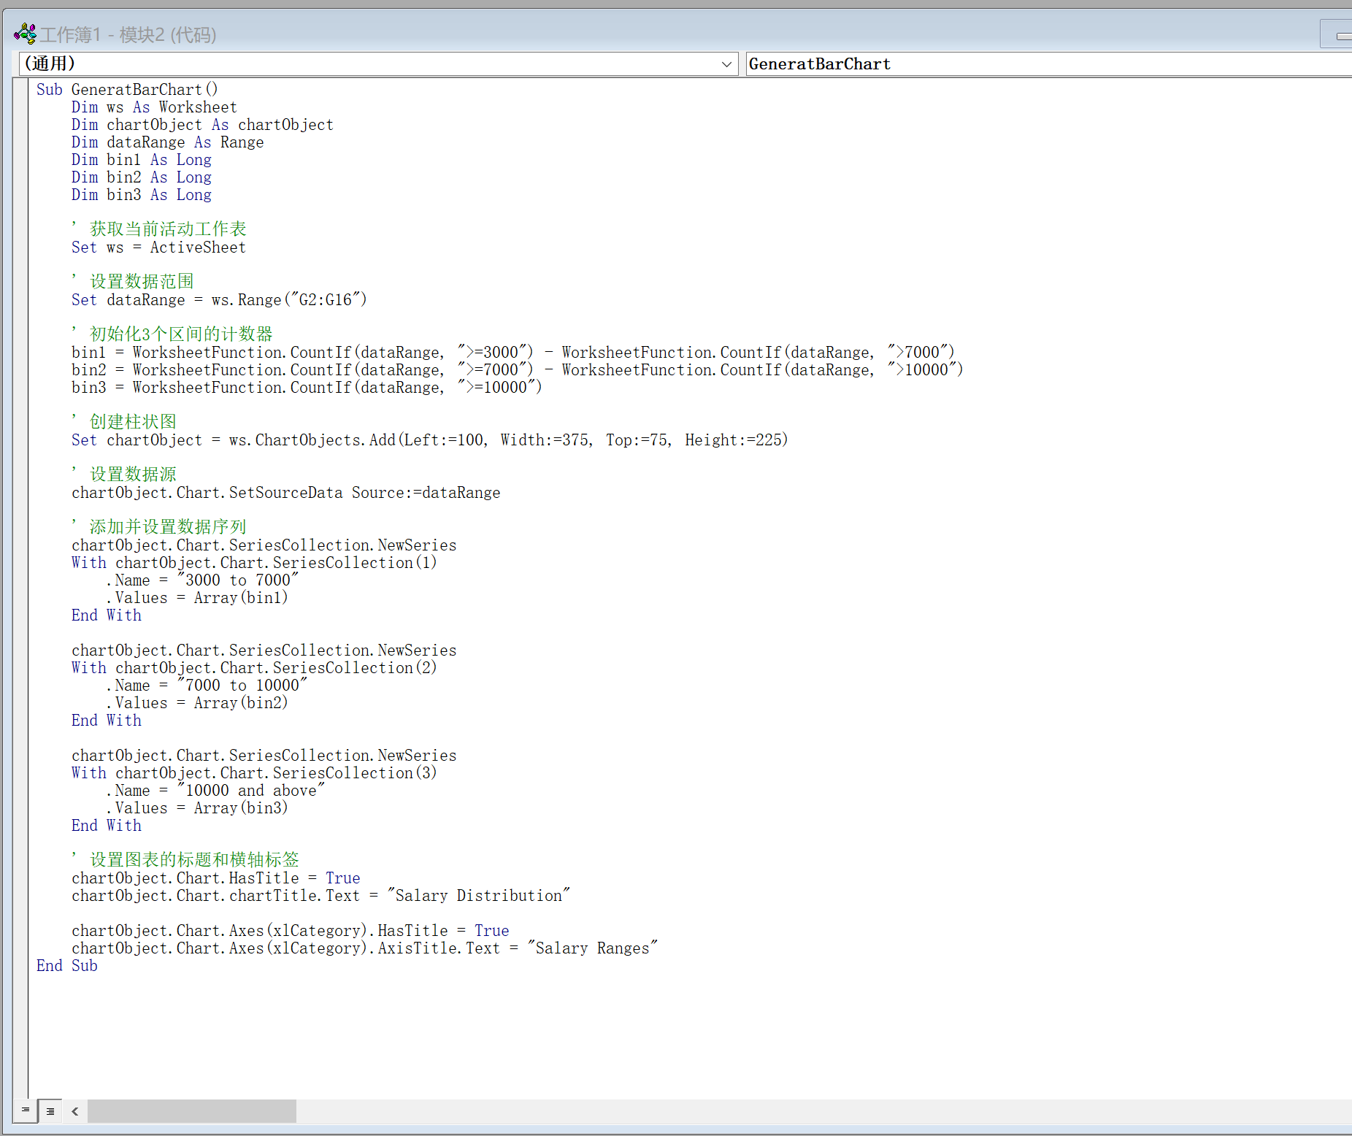
Task: Click the line 'Dim bin1 As Long'
Action: click(x=142, y=160)
